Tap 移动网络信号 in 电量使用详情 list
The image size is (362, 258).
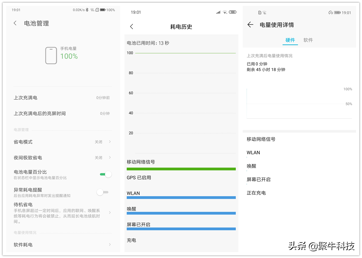click(261, 139)
